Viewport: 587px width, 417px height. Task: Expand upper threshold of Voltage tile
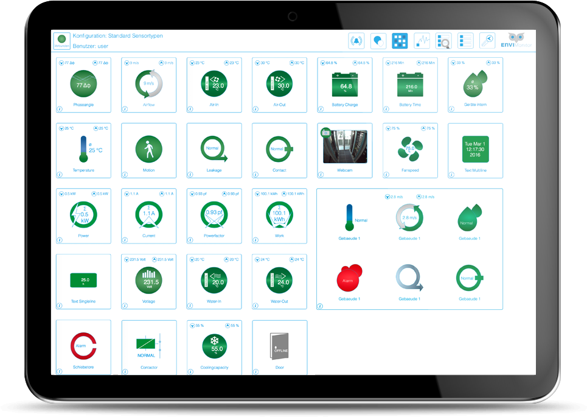coord(155,259)
